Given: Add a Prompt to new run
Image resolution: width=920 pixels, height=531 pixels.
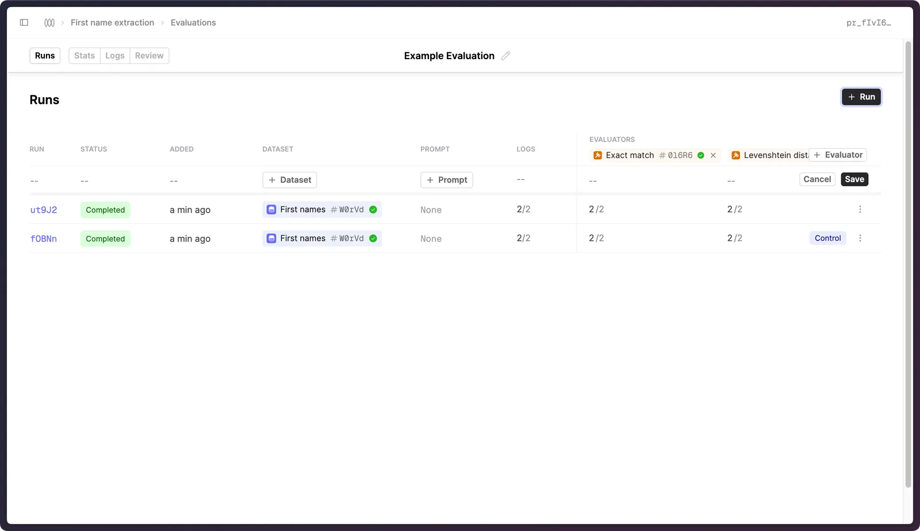Looking at the screenshot, I should coord(447,180).
